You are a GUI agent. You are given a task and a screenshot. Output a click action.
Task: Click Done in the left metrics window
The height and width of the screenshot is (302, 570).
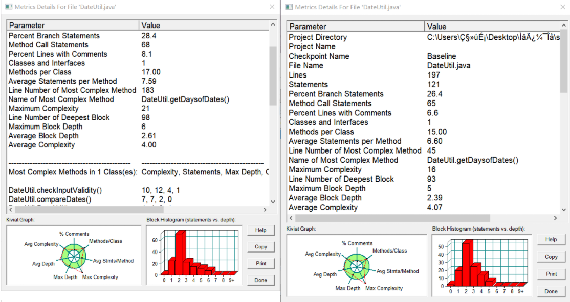click(x=260, y=280)
